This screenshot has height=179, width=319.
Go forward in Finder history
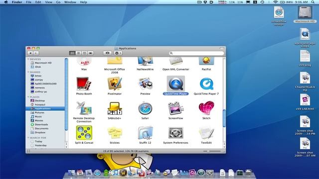coord(36,53)
